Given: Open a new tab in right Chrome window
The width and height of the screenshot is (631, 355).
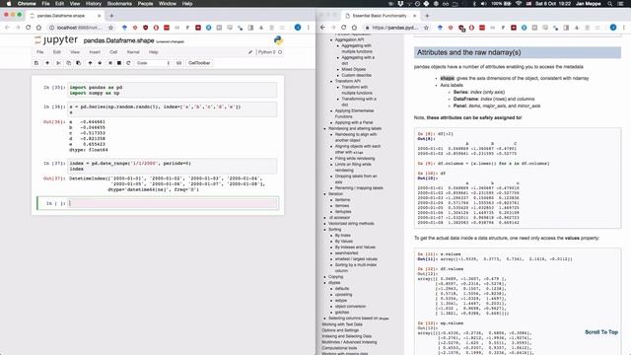Looking at the screenshot, I should coord(427,16).
